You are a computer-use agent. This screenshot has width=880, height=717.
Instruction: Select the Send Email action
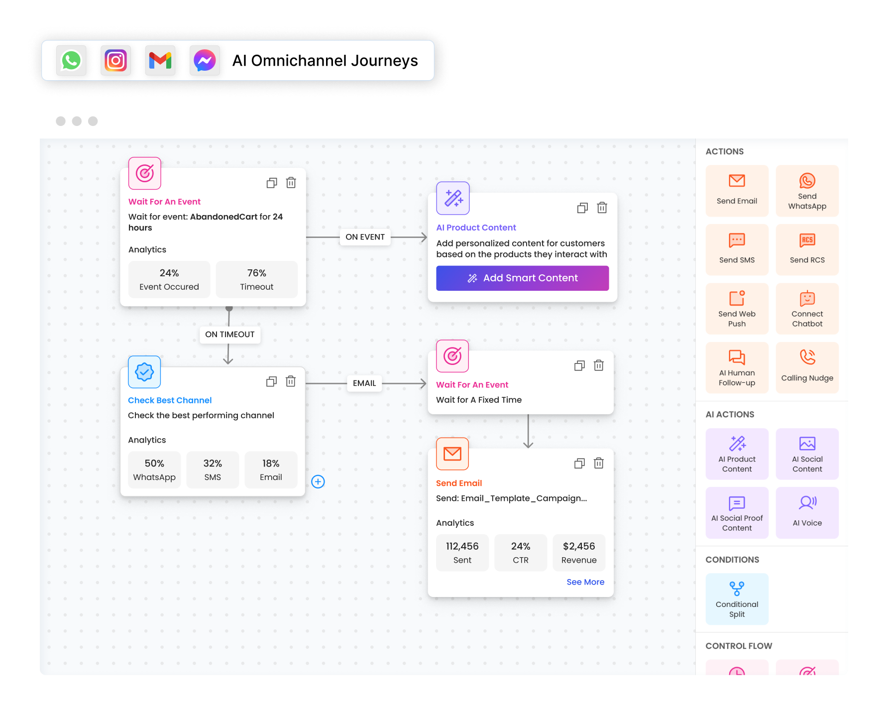tap(737, 191)
